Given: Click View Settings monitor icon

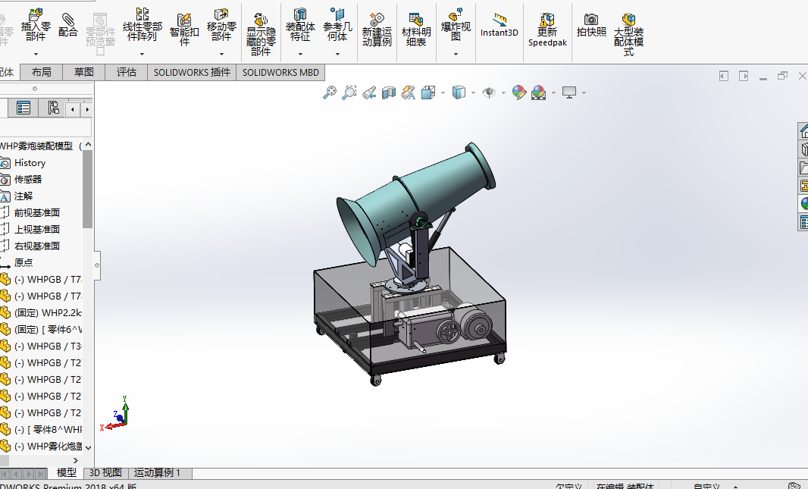Looking at the screenshot, I should tap(569, 92).
